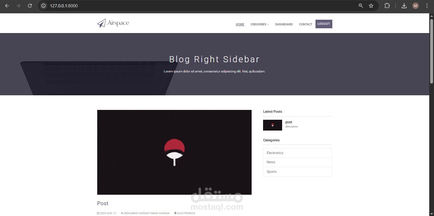Click the Latest Posts sidebar heading

[x=273, y=111]
